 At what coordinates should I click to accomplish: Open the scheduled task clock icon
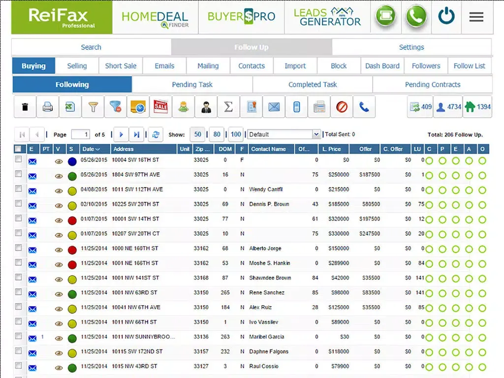(x=138, y=107)
